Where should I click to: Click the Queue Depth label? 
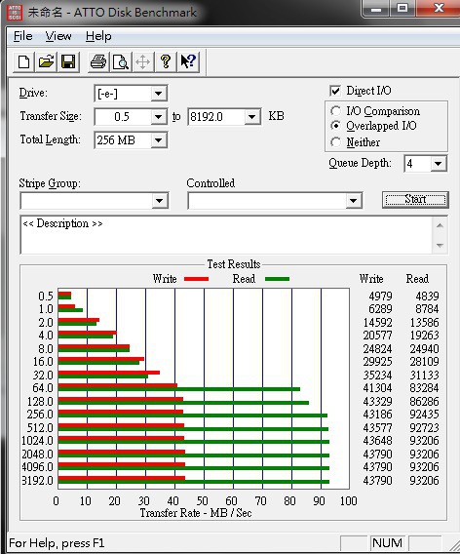(x=360, y=163)
